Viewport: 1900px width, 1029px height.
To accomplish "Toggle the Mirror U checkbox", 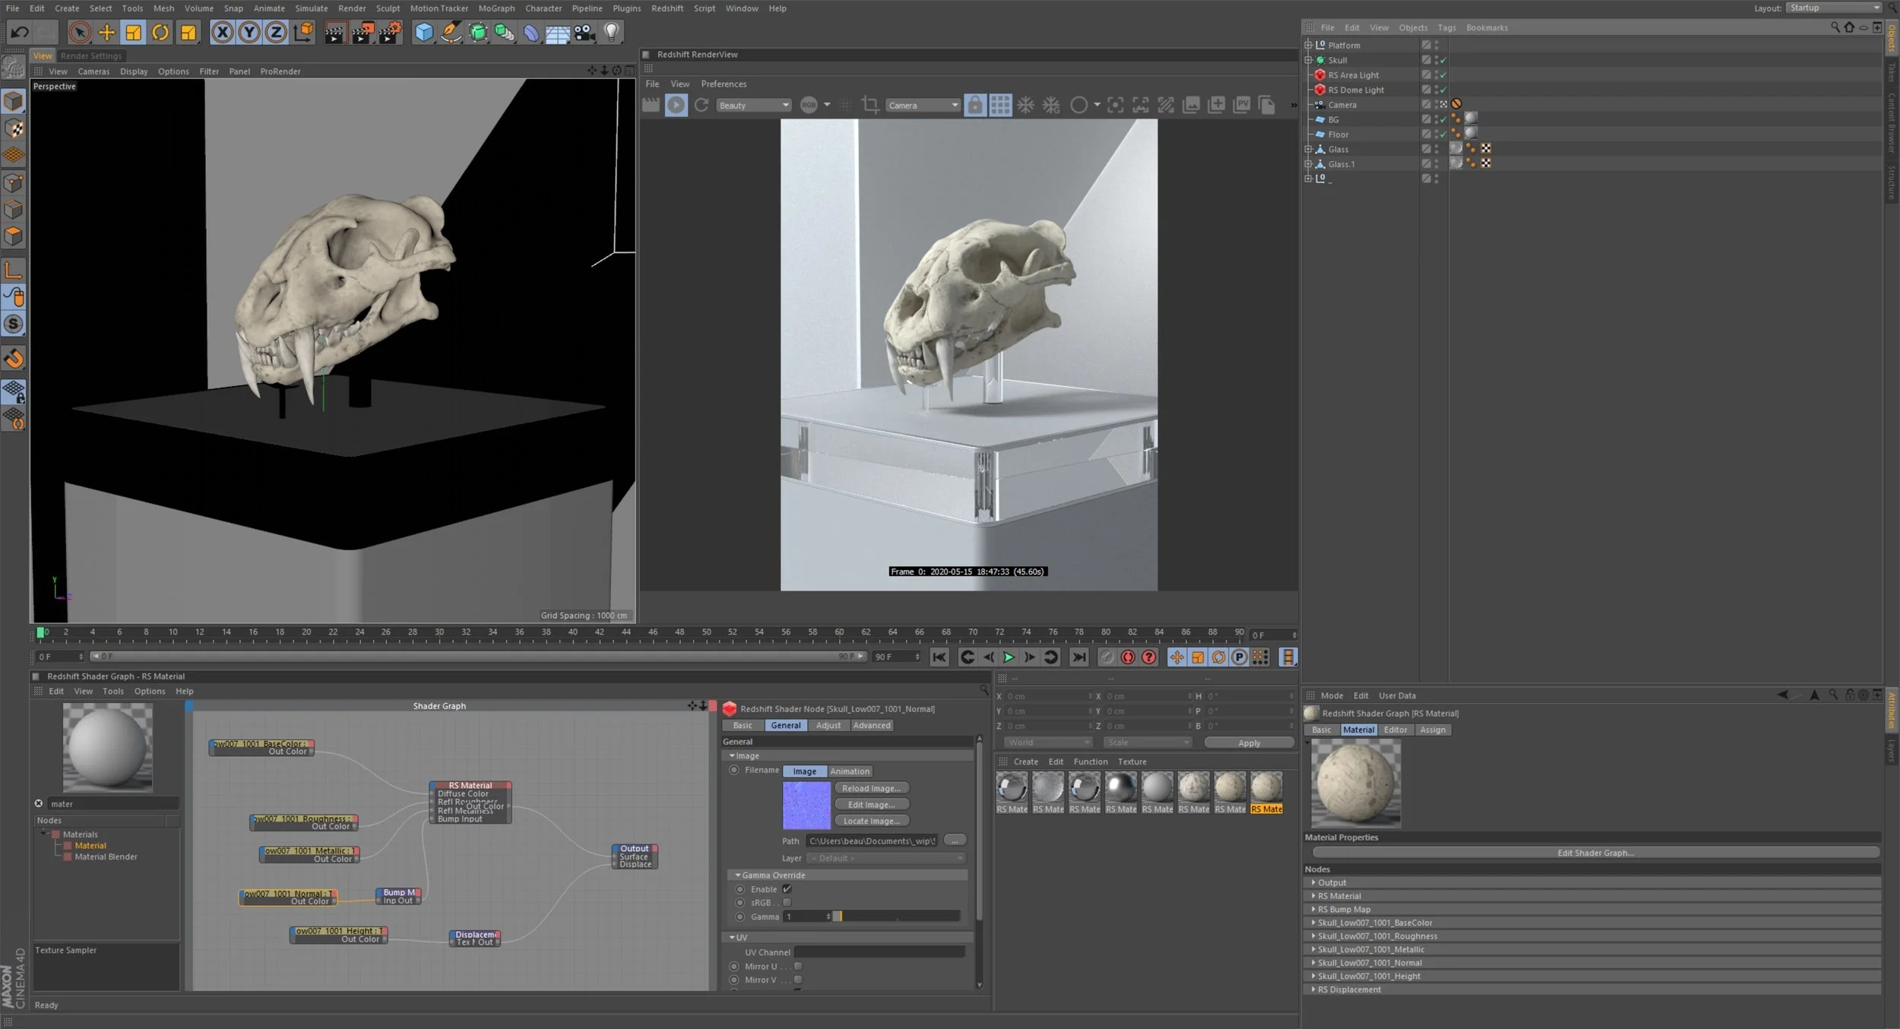I will (797, 966).
